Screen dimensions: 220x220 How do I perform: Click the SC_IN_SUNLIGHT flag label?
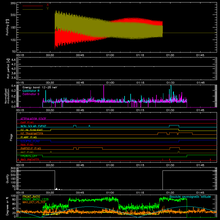tap(32, 130)
